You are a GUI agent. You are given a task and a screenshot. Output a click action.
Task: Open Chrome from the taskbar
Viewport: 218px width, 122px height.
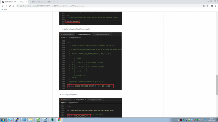click(x=59, y=120)
